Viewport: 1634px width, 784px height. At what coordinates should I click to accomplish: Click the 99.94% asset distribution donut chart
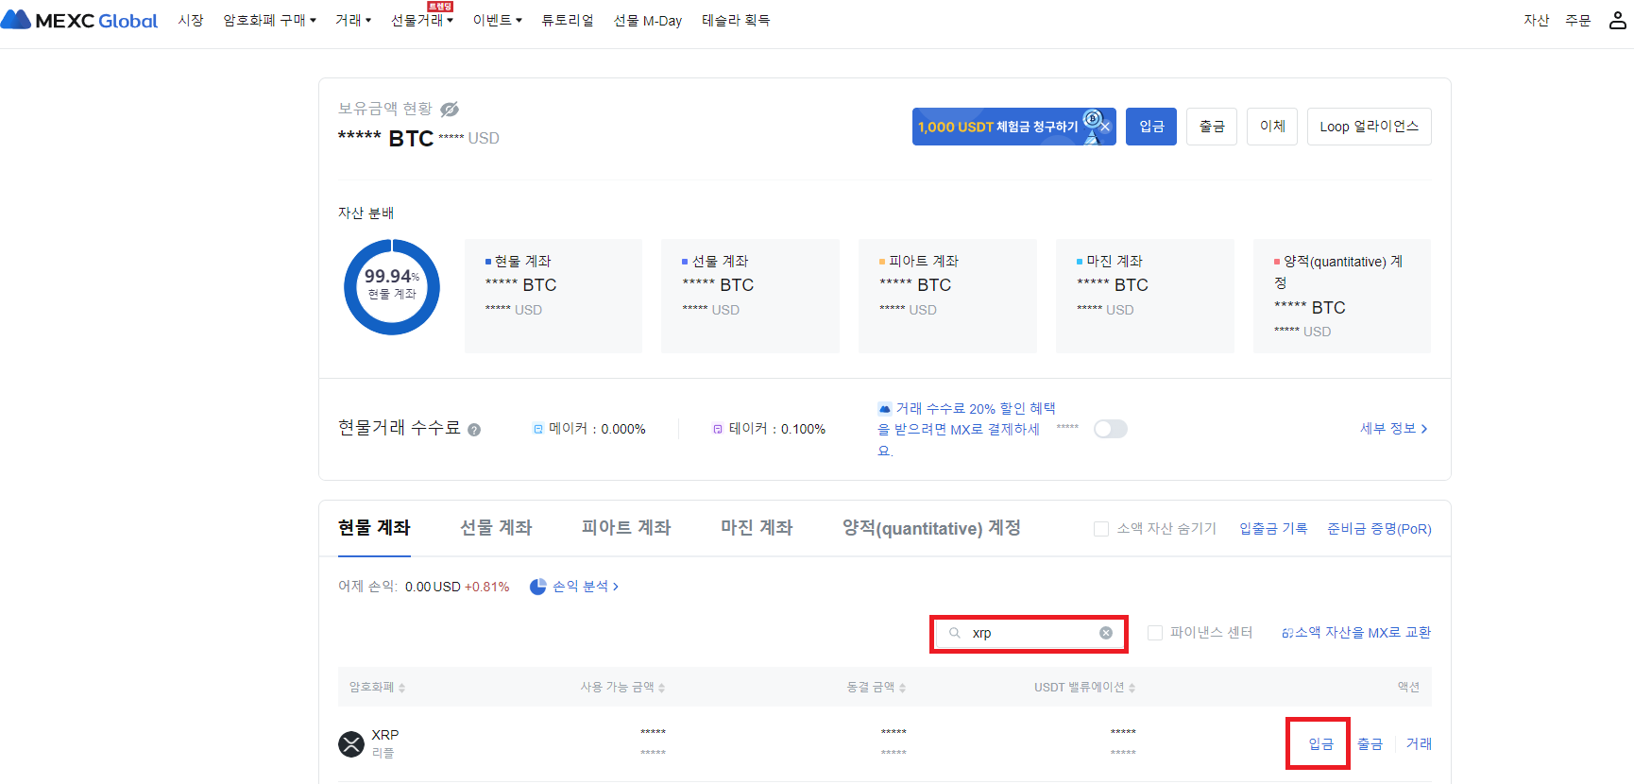coord(392,287)
